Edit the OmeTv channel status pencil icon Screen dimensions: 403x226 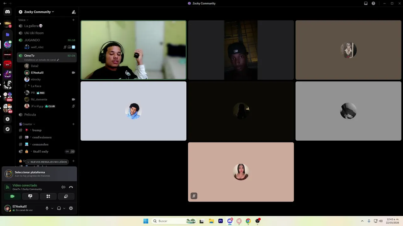click(58, 60)
